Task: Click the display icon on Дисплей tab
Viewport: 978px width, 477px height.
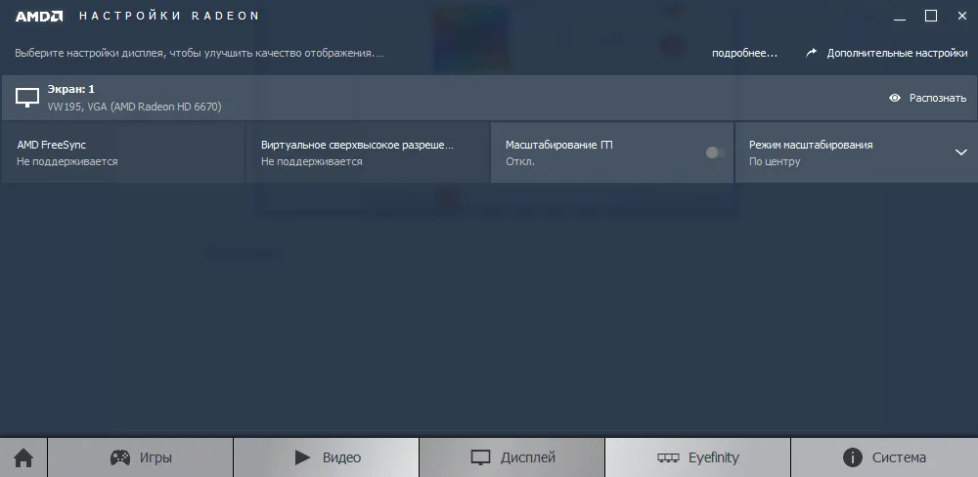Action: tap(480, 457)
